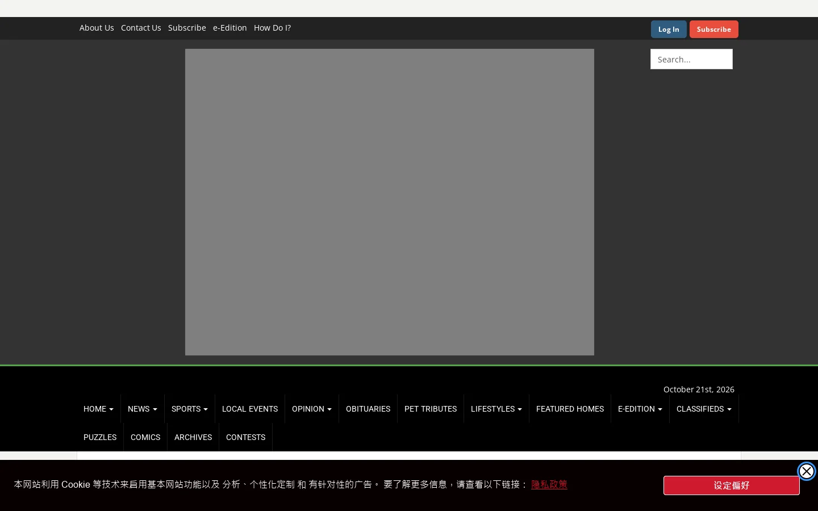This screenshot has height=511, width=818.
Task: Go to the OBITUARIES section
Action: coord(368,409)
